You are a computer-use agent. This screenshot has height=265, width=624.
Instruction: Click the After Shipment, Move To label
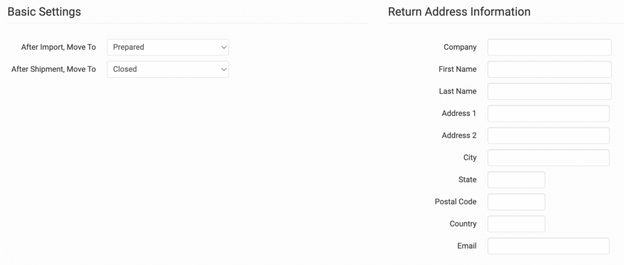[54, 69]
